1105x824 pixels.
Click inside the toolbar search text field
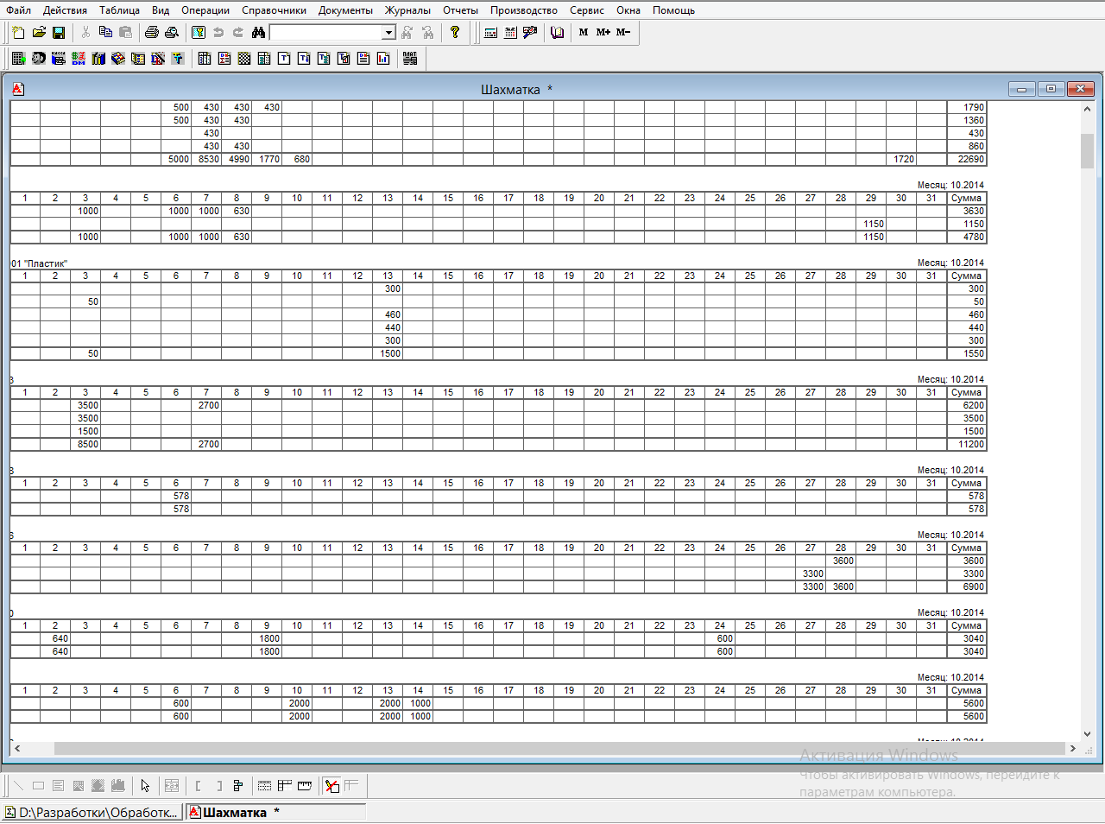(x=326, y=32)
